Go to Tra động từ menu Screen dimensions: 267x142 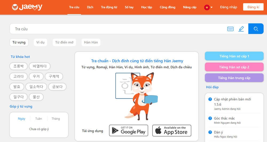109,7
